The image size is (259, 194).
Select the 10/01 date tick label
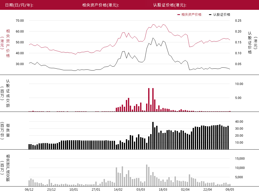[x=74, y=190]
